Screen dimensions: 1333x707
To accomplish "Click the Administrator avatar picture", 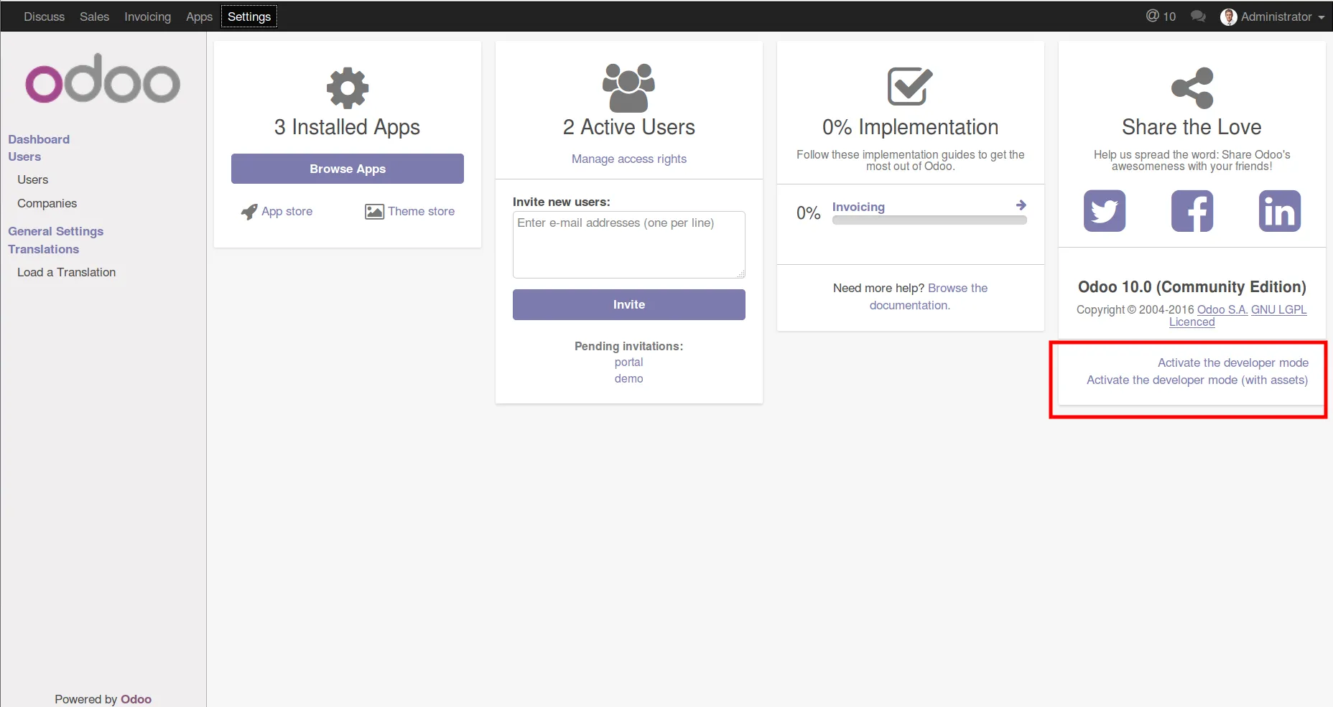I will click(x=1229, y=17).
